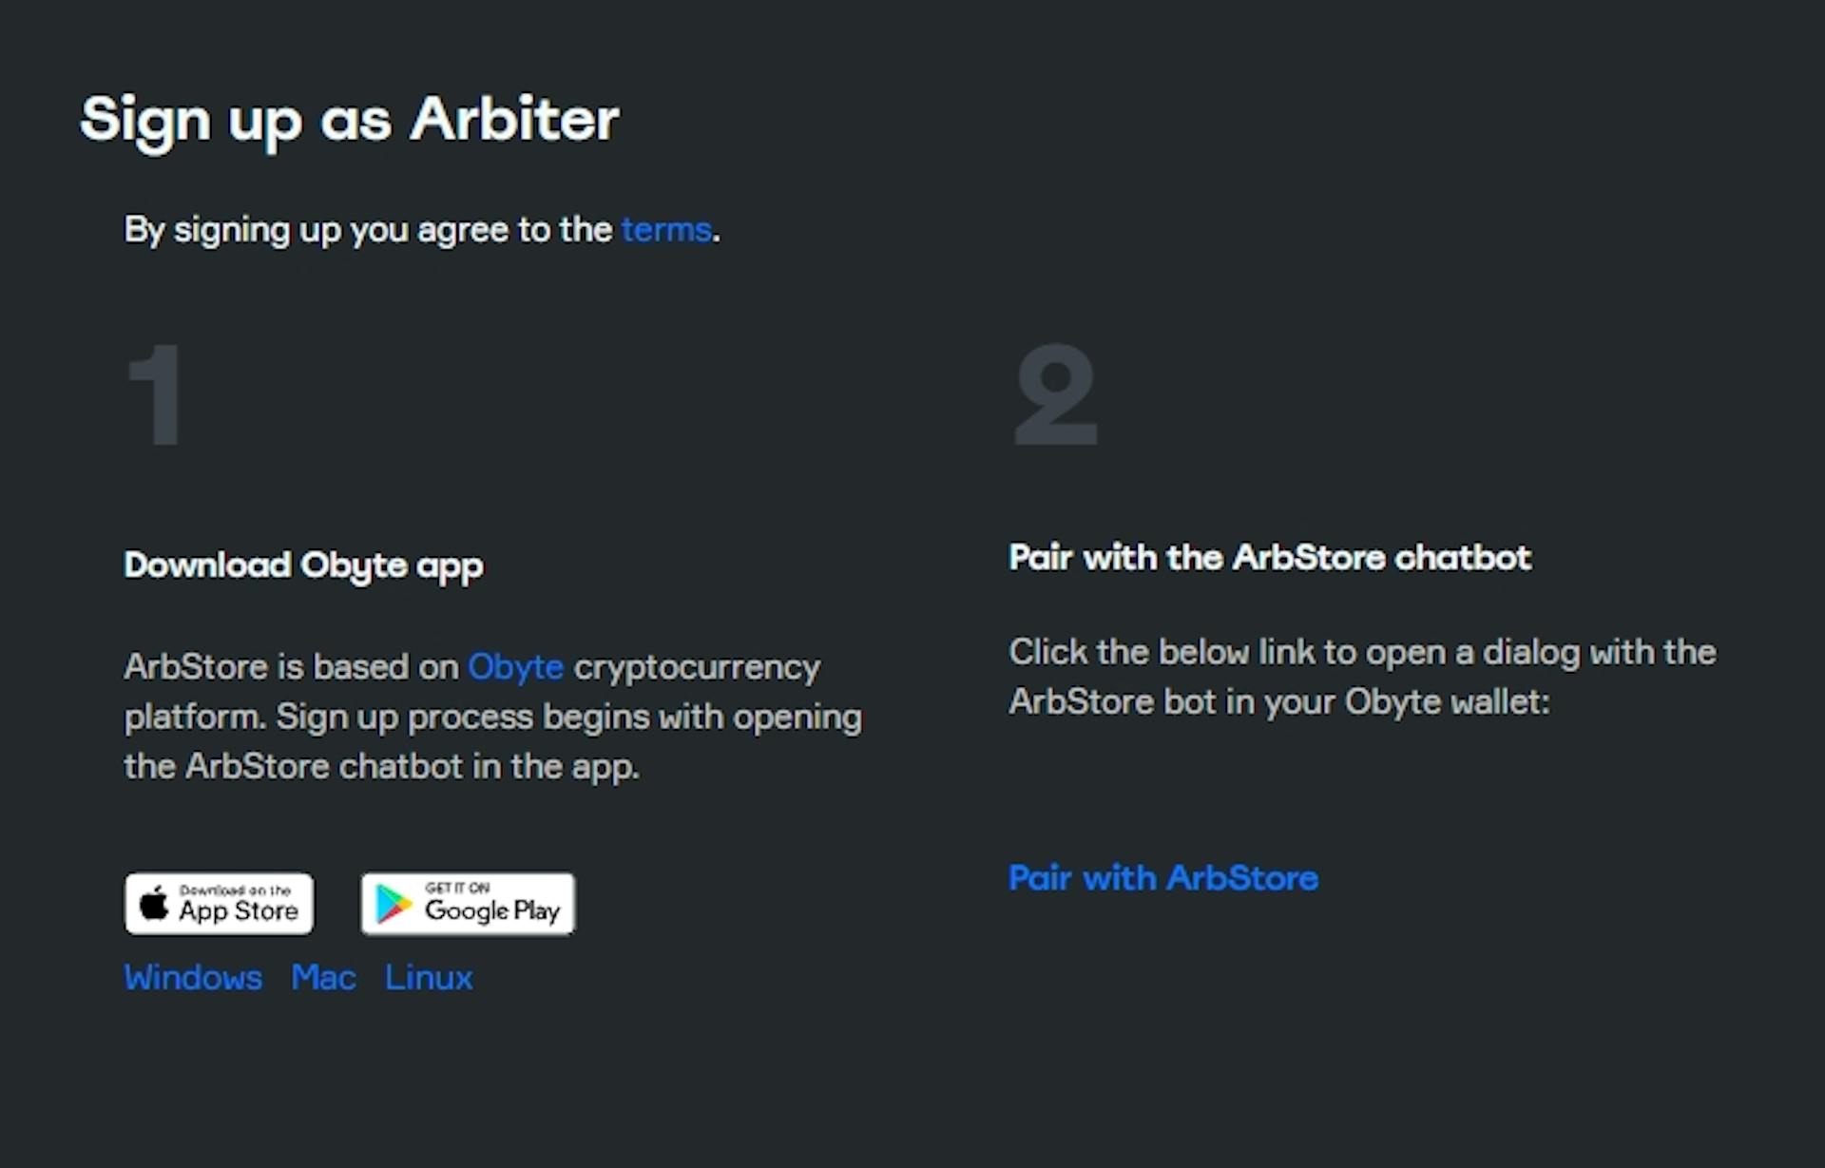The height and width of the screenshot is (1168, 1825).
Task: Open the Windows download link
Action: (193, 977)
